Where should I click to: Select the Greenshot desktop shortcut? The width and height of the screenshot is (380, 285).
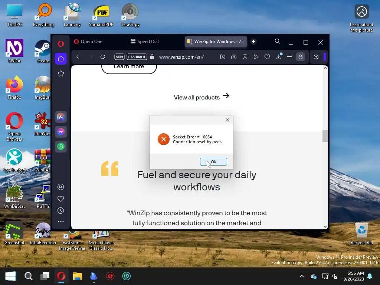tap(14, 234)
